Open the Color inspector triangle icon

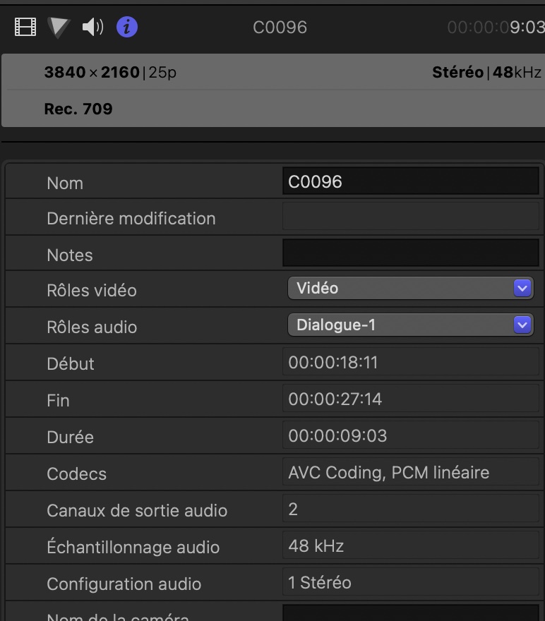59,27
